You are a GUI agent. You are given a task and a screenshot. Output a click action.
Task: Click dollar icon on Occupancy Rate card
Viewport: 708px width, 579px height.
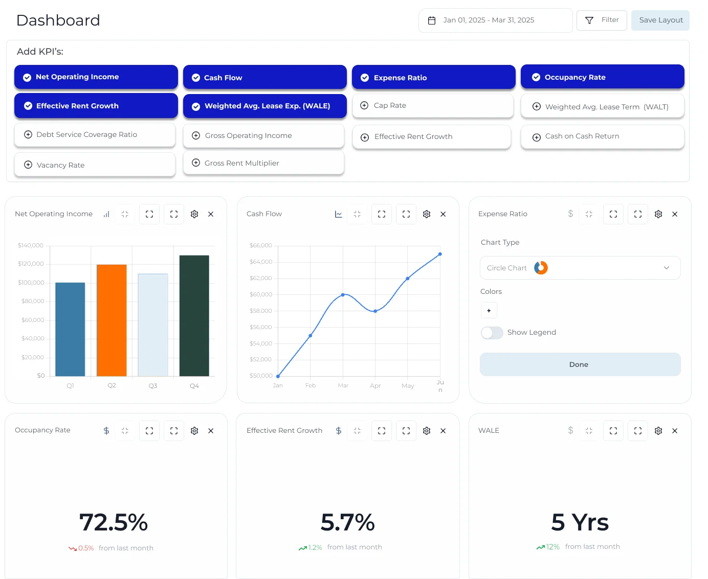(106, 431)
